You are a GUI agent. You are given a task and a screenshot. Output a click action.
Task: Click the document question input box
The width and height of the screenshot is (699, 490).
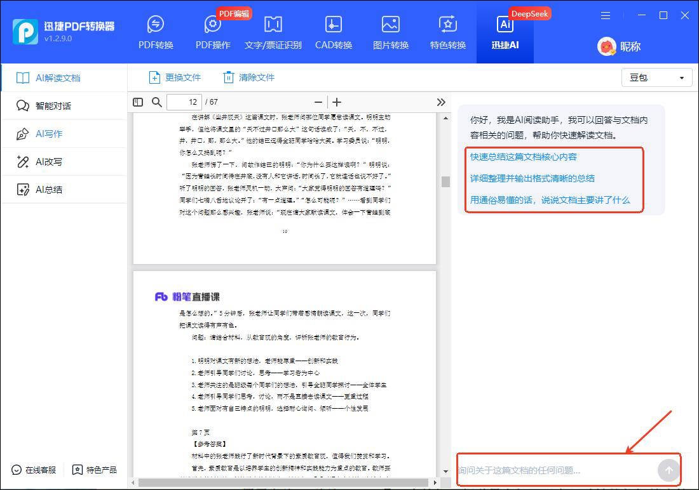click(x=559, y=470)
